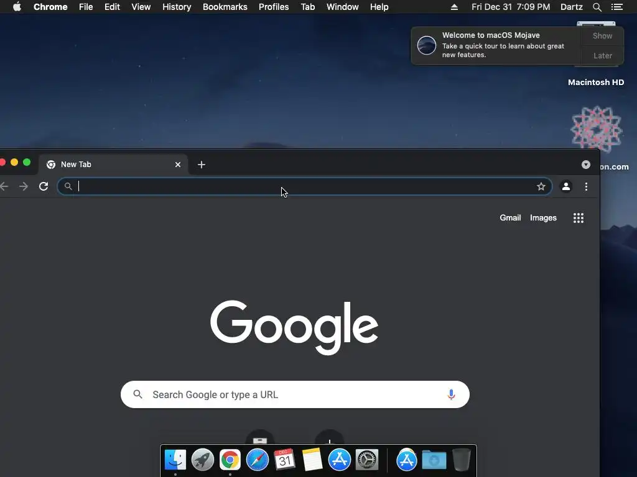Open Safari from the Dock
Image resolution: width=637 pixels, height=477 pixels.
(x=257, y=460)
